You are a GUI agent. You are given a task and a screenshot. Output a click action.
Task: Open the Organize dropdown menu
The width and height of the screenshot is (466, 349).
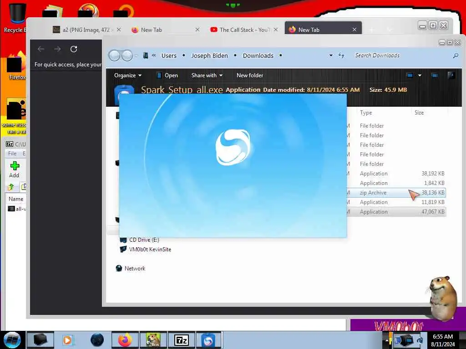(127, 75)
